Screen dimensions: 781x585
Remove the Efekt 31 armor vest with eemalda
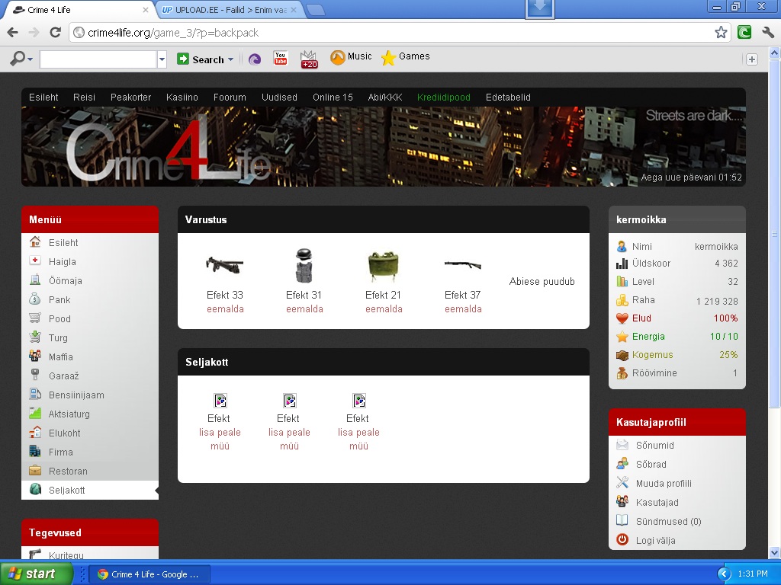click(x=304, y=309)
